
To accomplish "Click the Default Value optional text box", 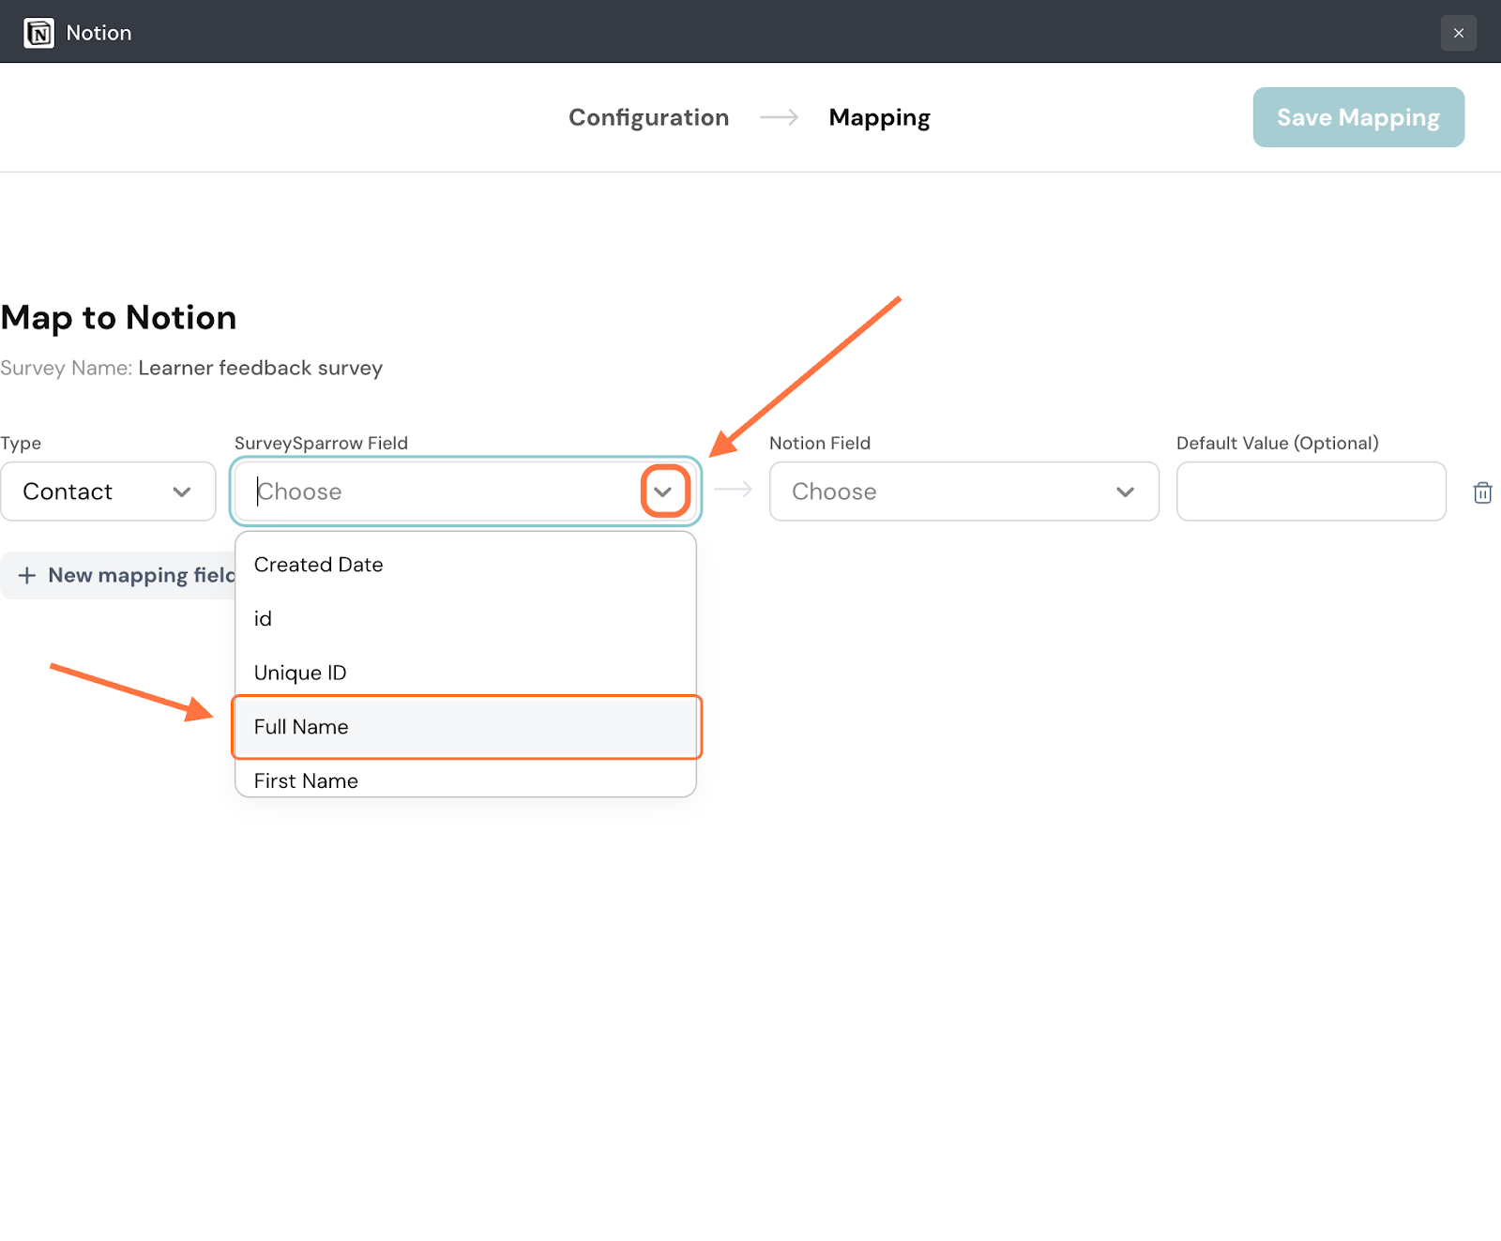I will pyautogui.click(x=1310, y=492).
